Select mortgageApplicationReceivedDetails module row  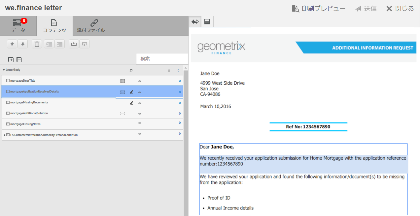pyautogui.click(x=92, y=92)
